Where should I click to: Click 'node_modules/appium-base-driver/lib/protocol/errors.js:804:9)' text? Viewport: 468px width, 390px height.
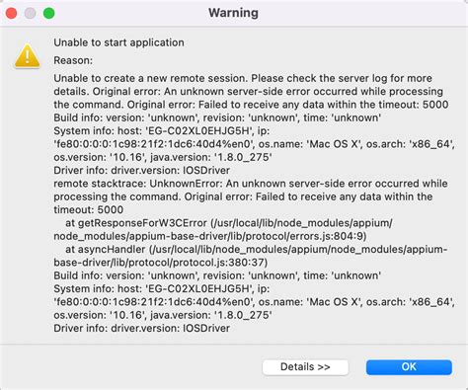[210, 236]
